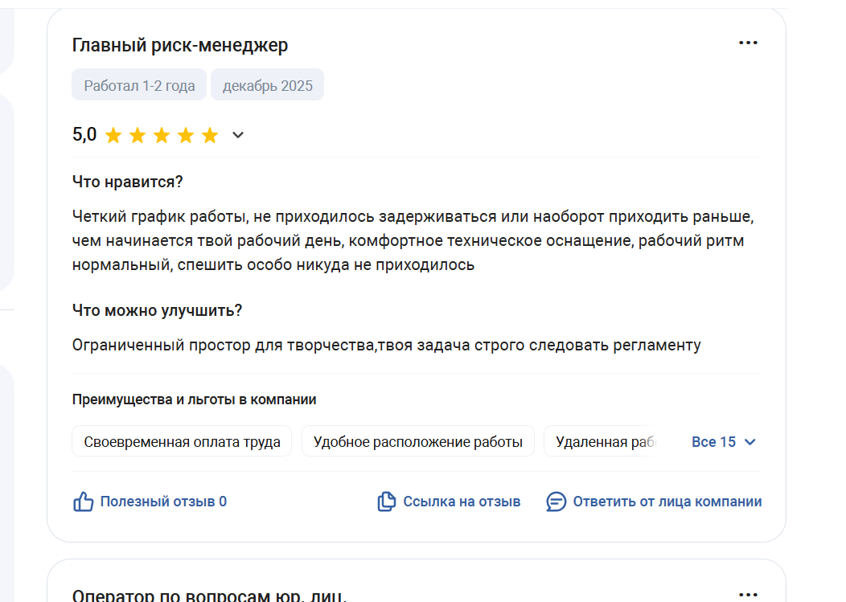Click the Работал 1-2 года chip
Viewport: 846px width, 602px height.
139,85
